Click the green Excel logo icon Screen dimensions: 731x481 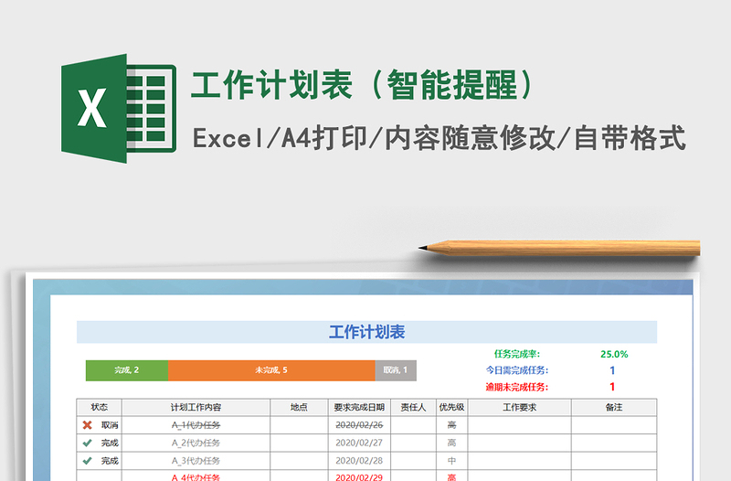[x=119, y=108]
